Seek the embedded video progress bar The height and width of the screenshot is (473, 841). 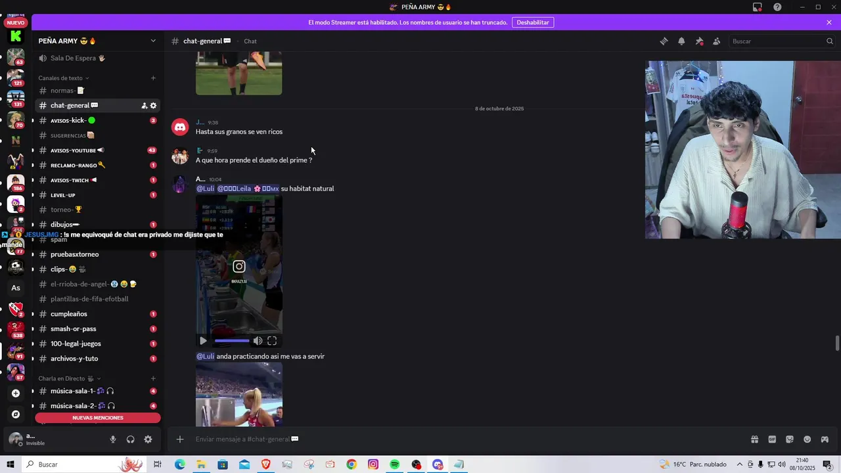(x=232, y=341)
